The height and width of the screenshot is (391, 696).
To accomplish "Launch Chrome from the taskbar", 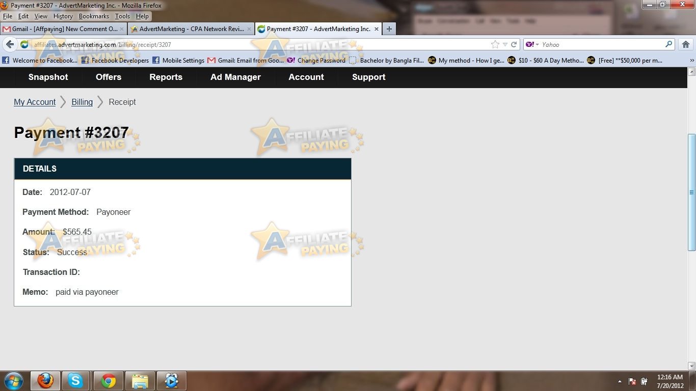I will click(108, 381).
